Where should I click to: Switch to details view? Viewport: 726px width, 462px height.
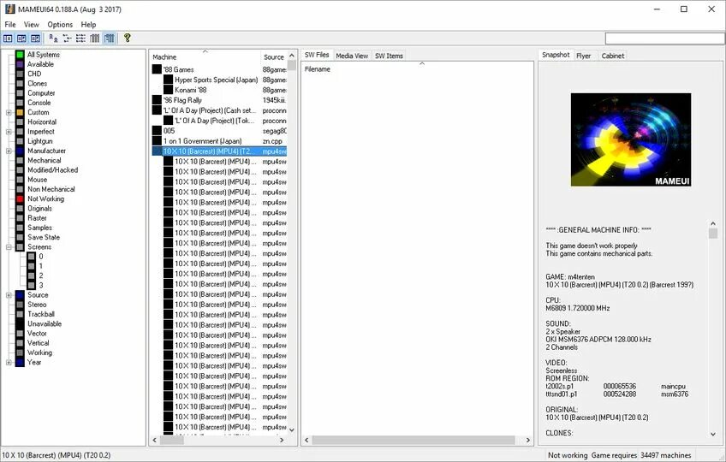pos(95,38)
